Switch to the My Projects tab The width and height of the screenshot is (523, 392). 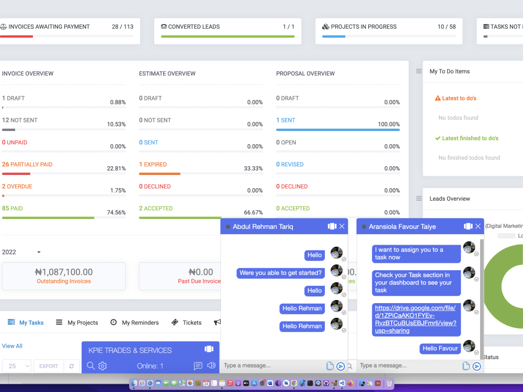pyautogui.click(x=77, y=322)
